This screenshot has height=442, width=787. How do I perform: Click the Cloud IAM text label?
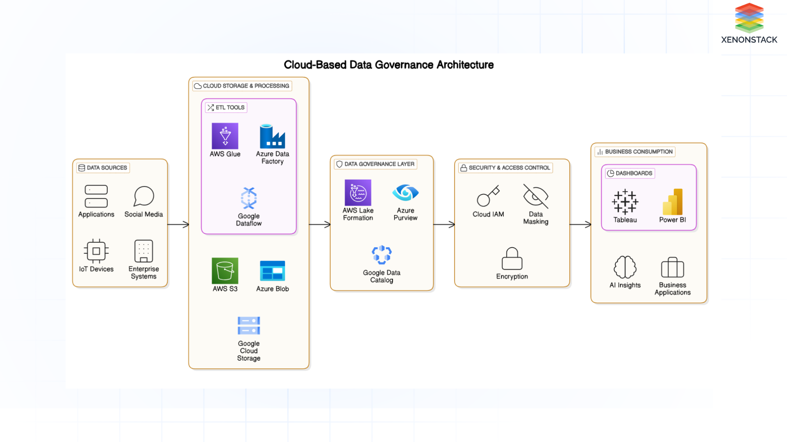tap(488, 214)
